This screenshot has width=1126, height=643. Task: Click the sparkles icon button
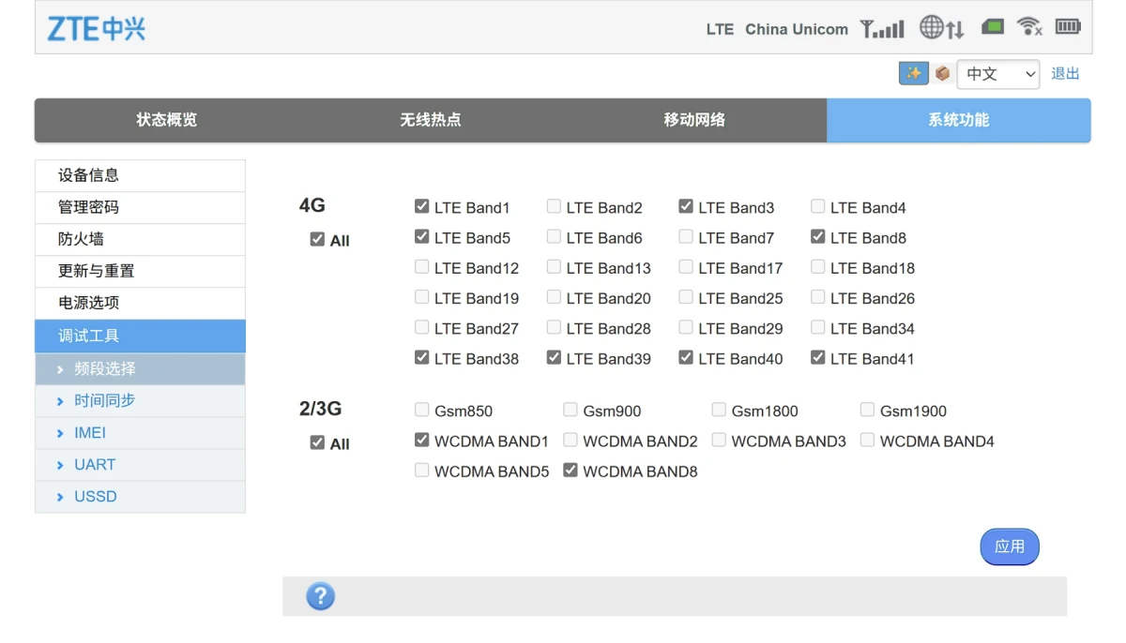tap(913, 73)
